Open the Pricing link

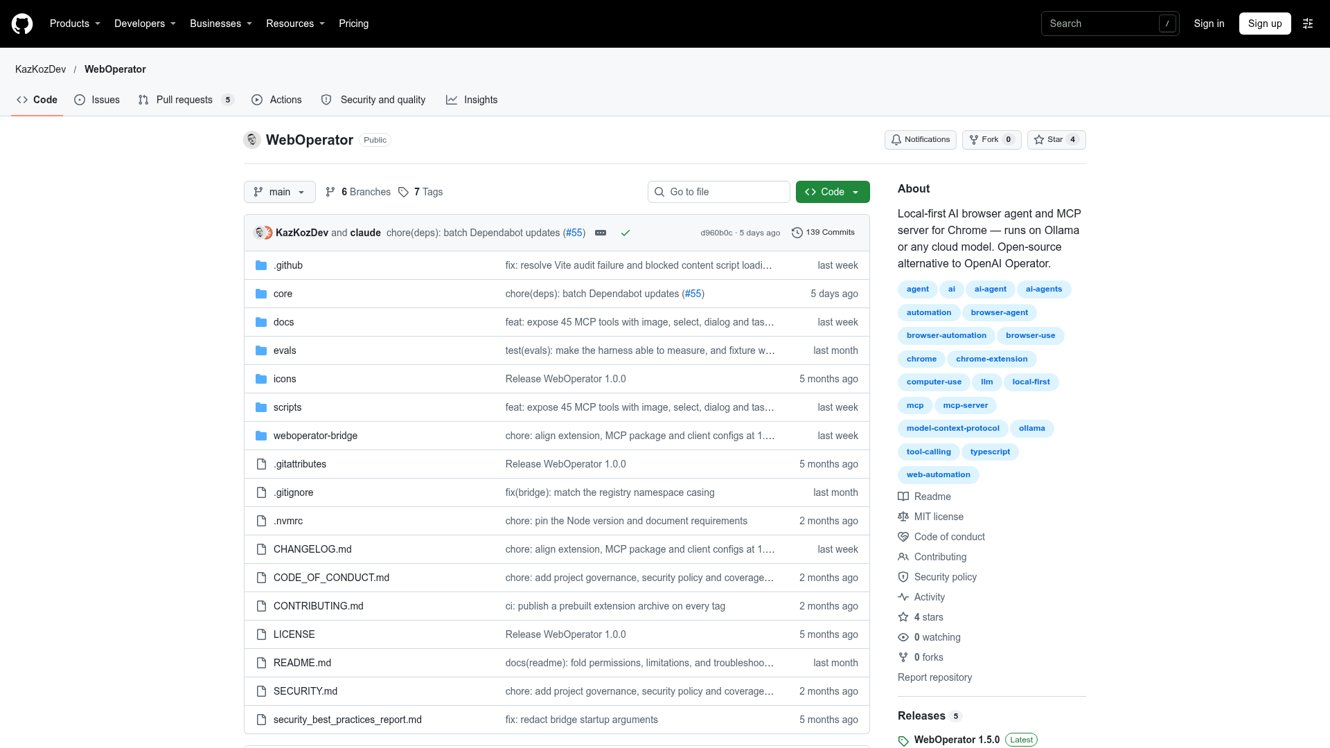(353, 24)
